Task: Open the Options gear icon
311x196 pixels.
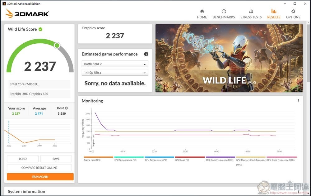Action: [293, 11]
